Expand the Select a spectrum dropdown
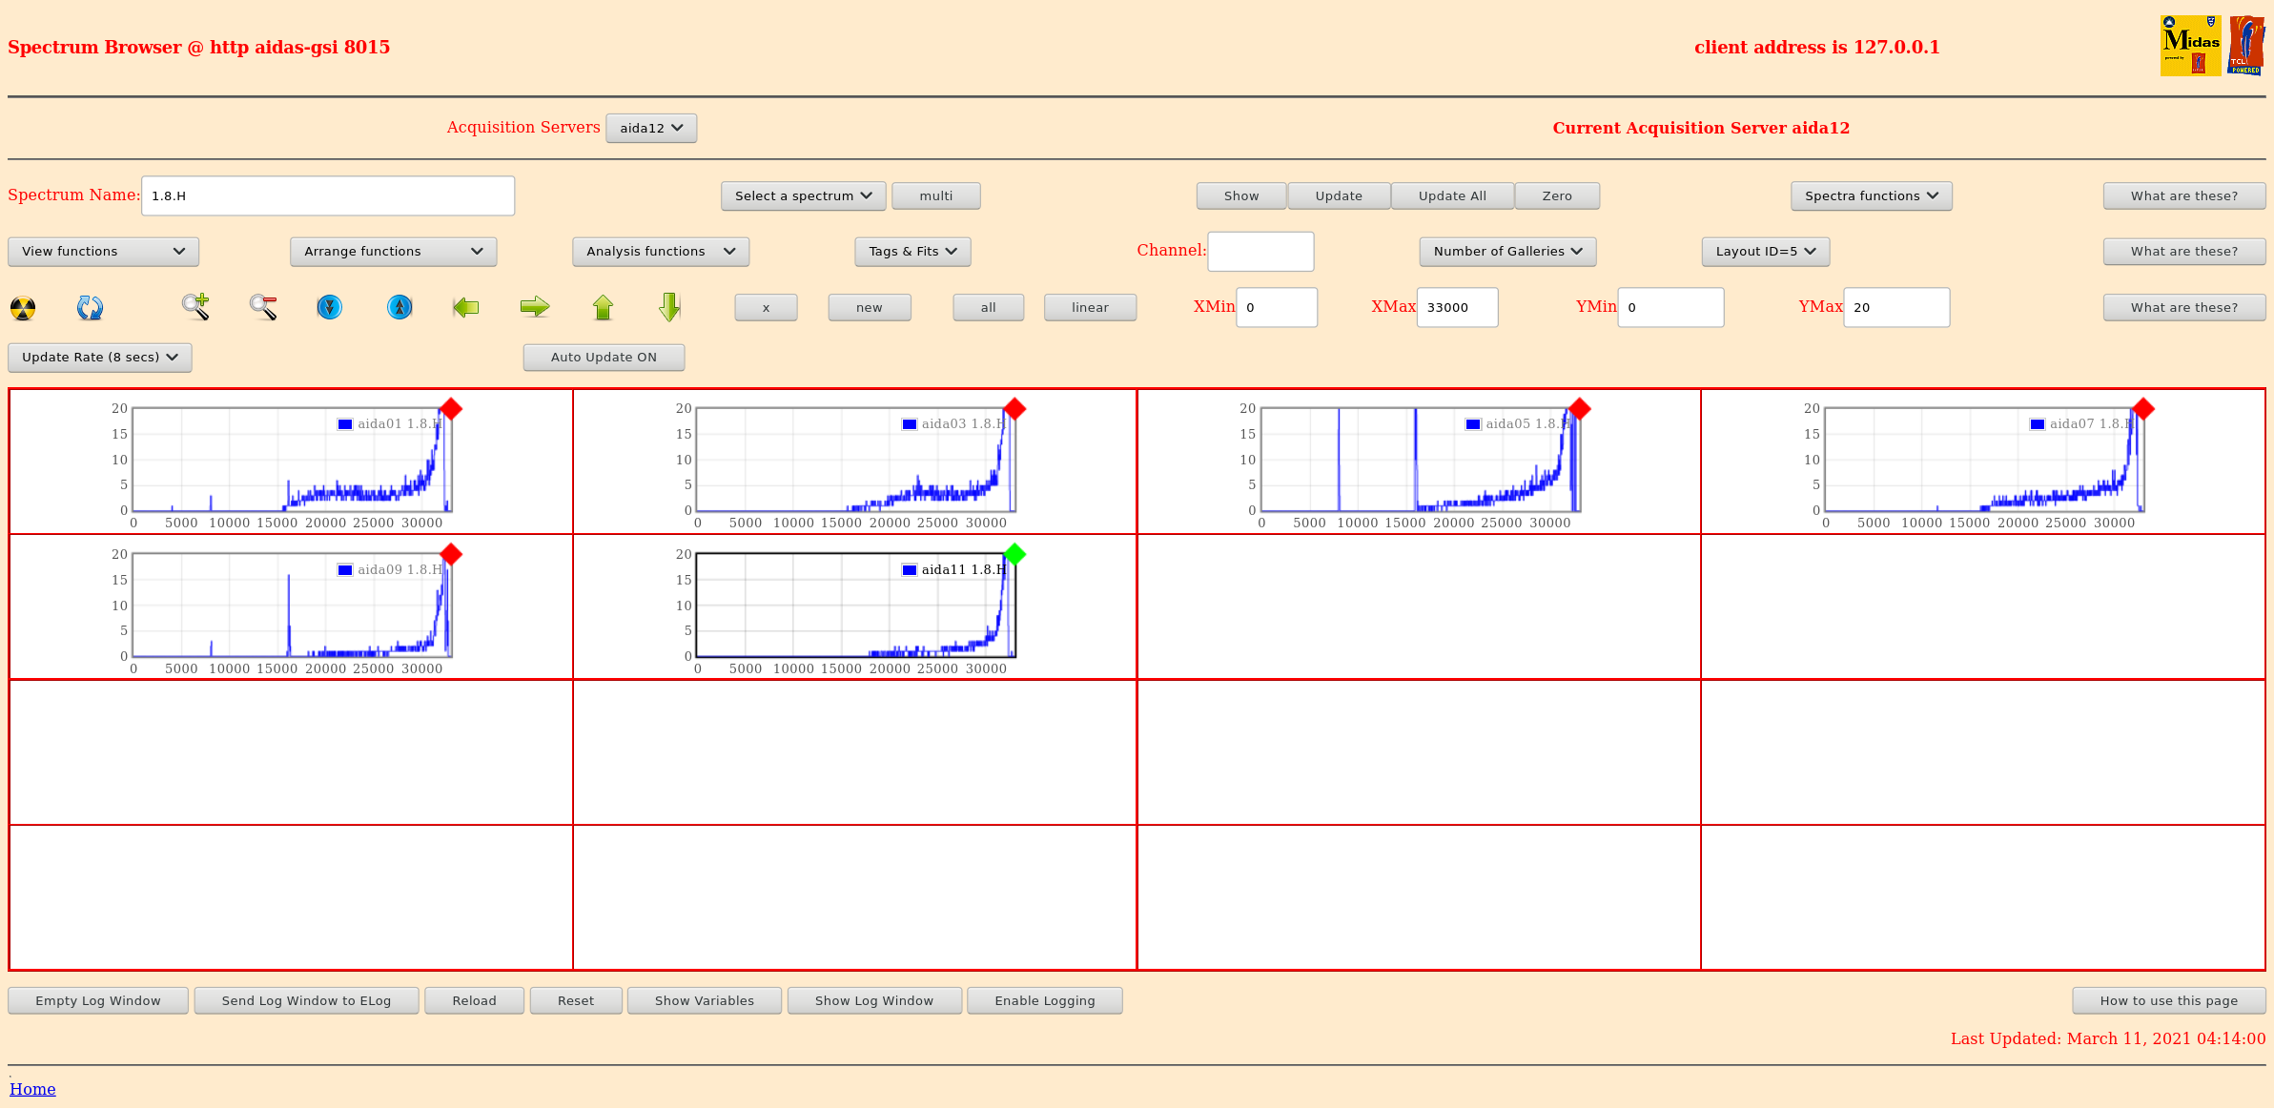Screen dimensions: 2274x1109 (x=803, y=196)
